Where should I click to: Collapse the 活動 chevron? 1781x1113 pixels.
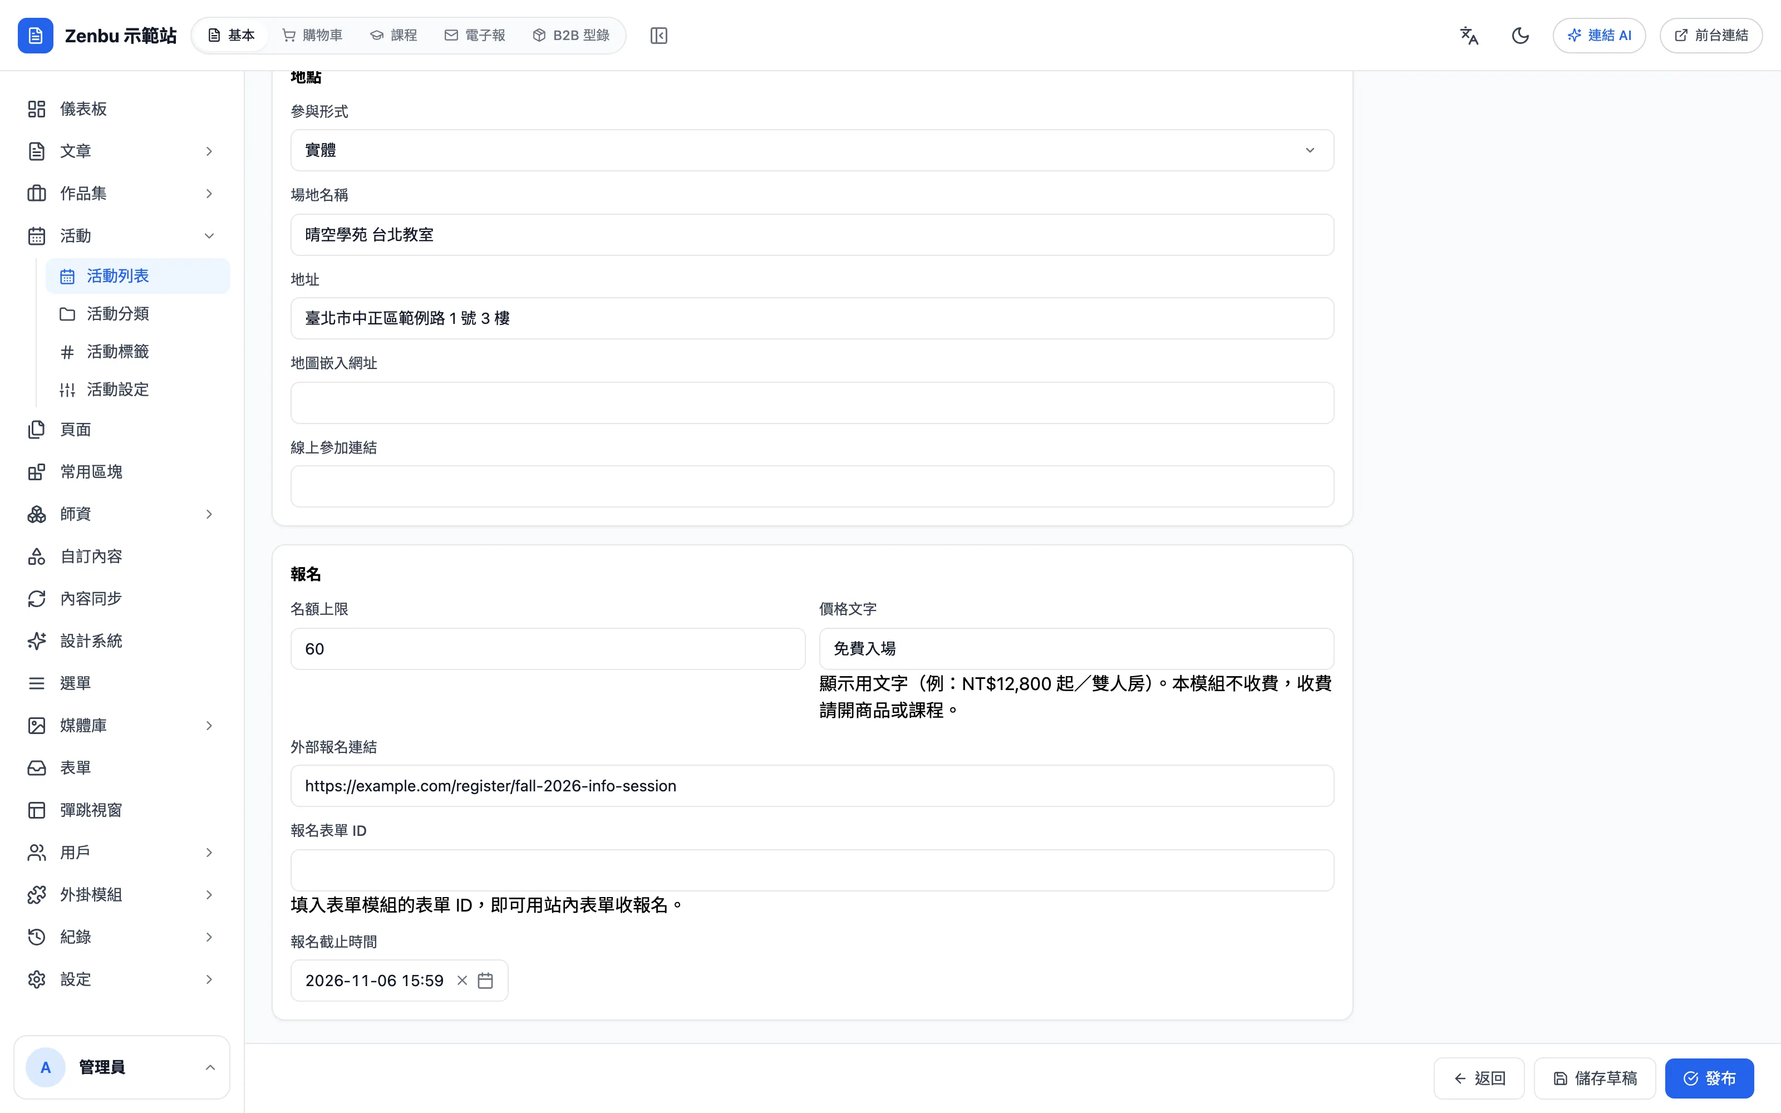(x=209, y=235)
